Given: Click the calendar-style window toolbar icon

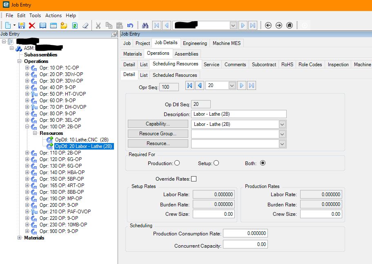Looking at the screenshot, I should (53, 25).
